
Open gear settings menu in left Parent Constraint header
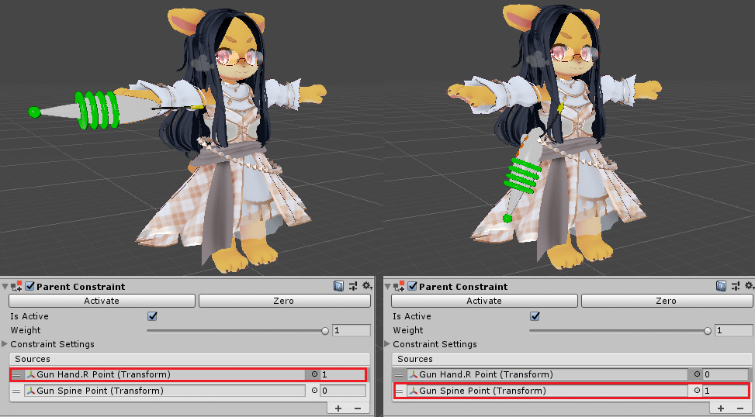pos(367,286)
